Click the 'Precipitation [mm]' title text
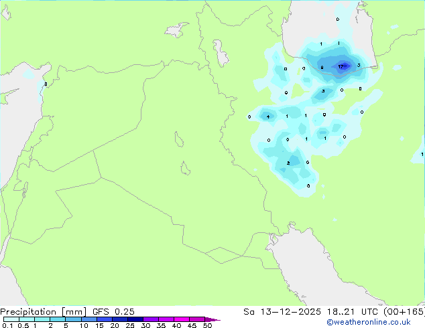The image size is (425, 328). pyautogui.click(x=44, y=312)
